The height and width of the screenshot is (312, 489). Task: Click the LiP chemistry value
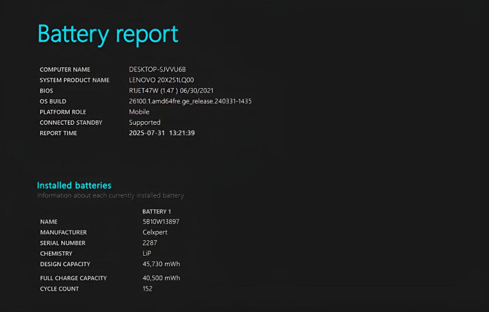point(147,253)
